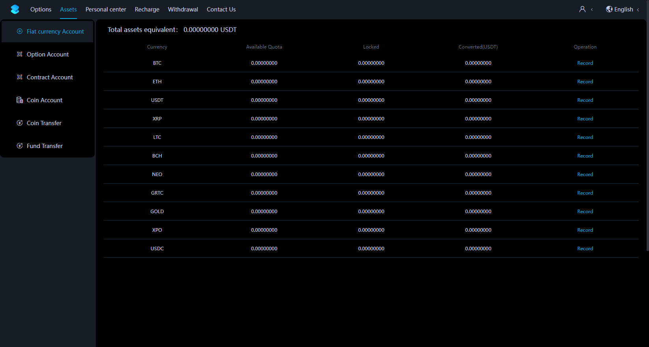
Task: Expand the English language chevron
Action: point(638,9)
